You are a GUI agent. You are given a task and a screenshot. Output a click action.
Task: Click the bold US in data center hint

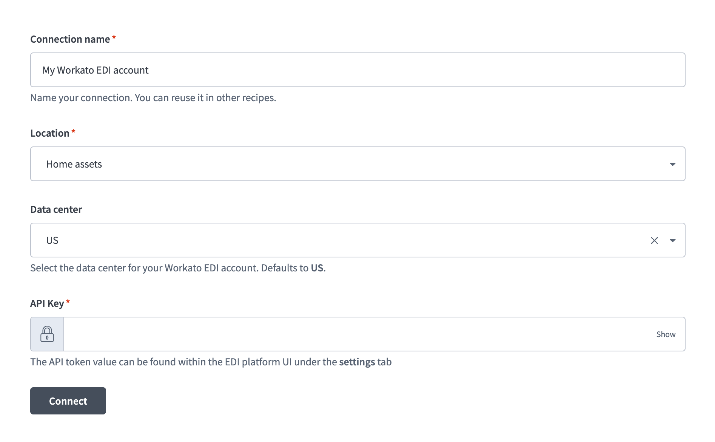pyautogui.click(x=317, y=268)
